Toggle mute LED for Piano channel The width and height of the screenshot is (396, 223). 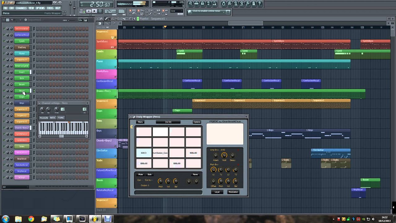tap(4, 53)
